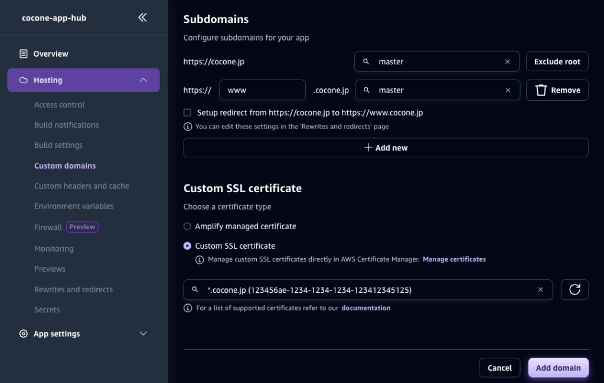Click the Overview page icon
This screenshot has height=383, width=604.
point(23,54)
